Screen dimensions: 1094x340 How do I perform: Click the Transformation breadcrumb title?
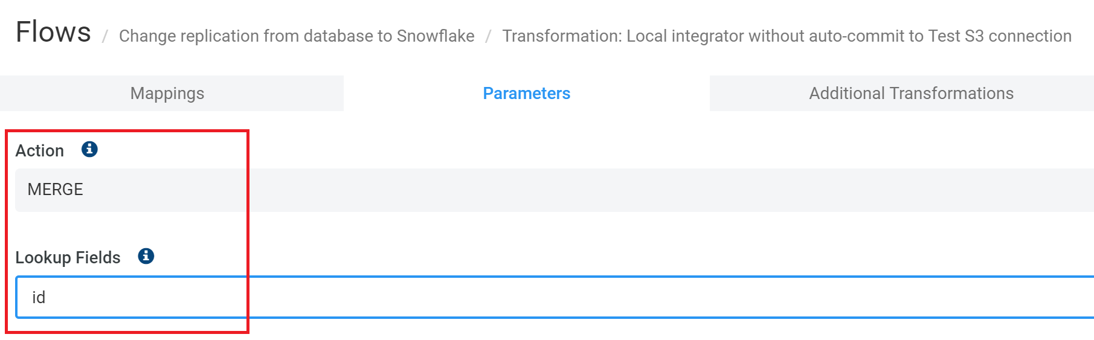(x=787, y=36)
